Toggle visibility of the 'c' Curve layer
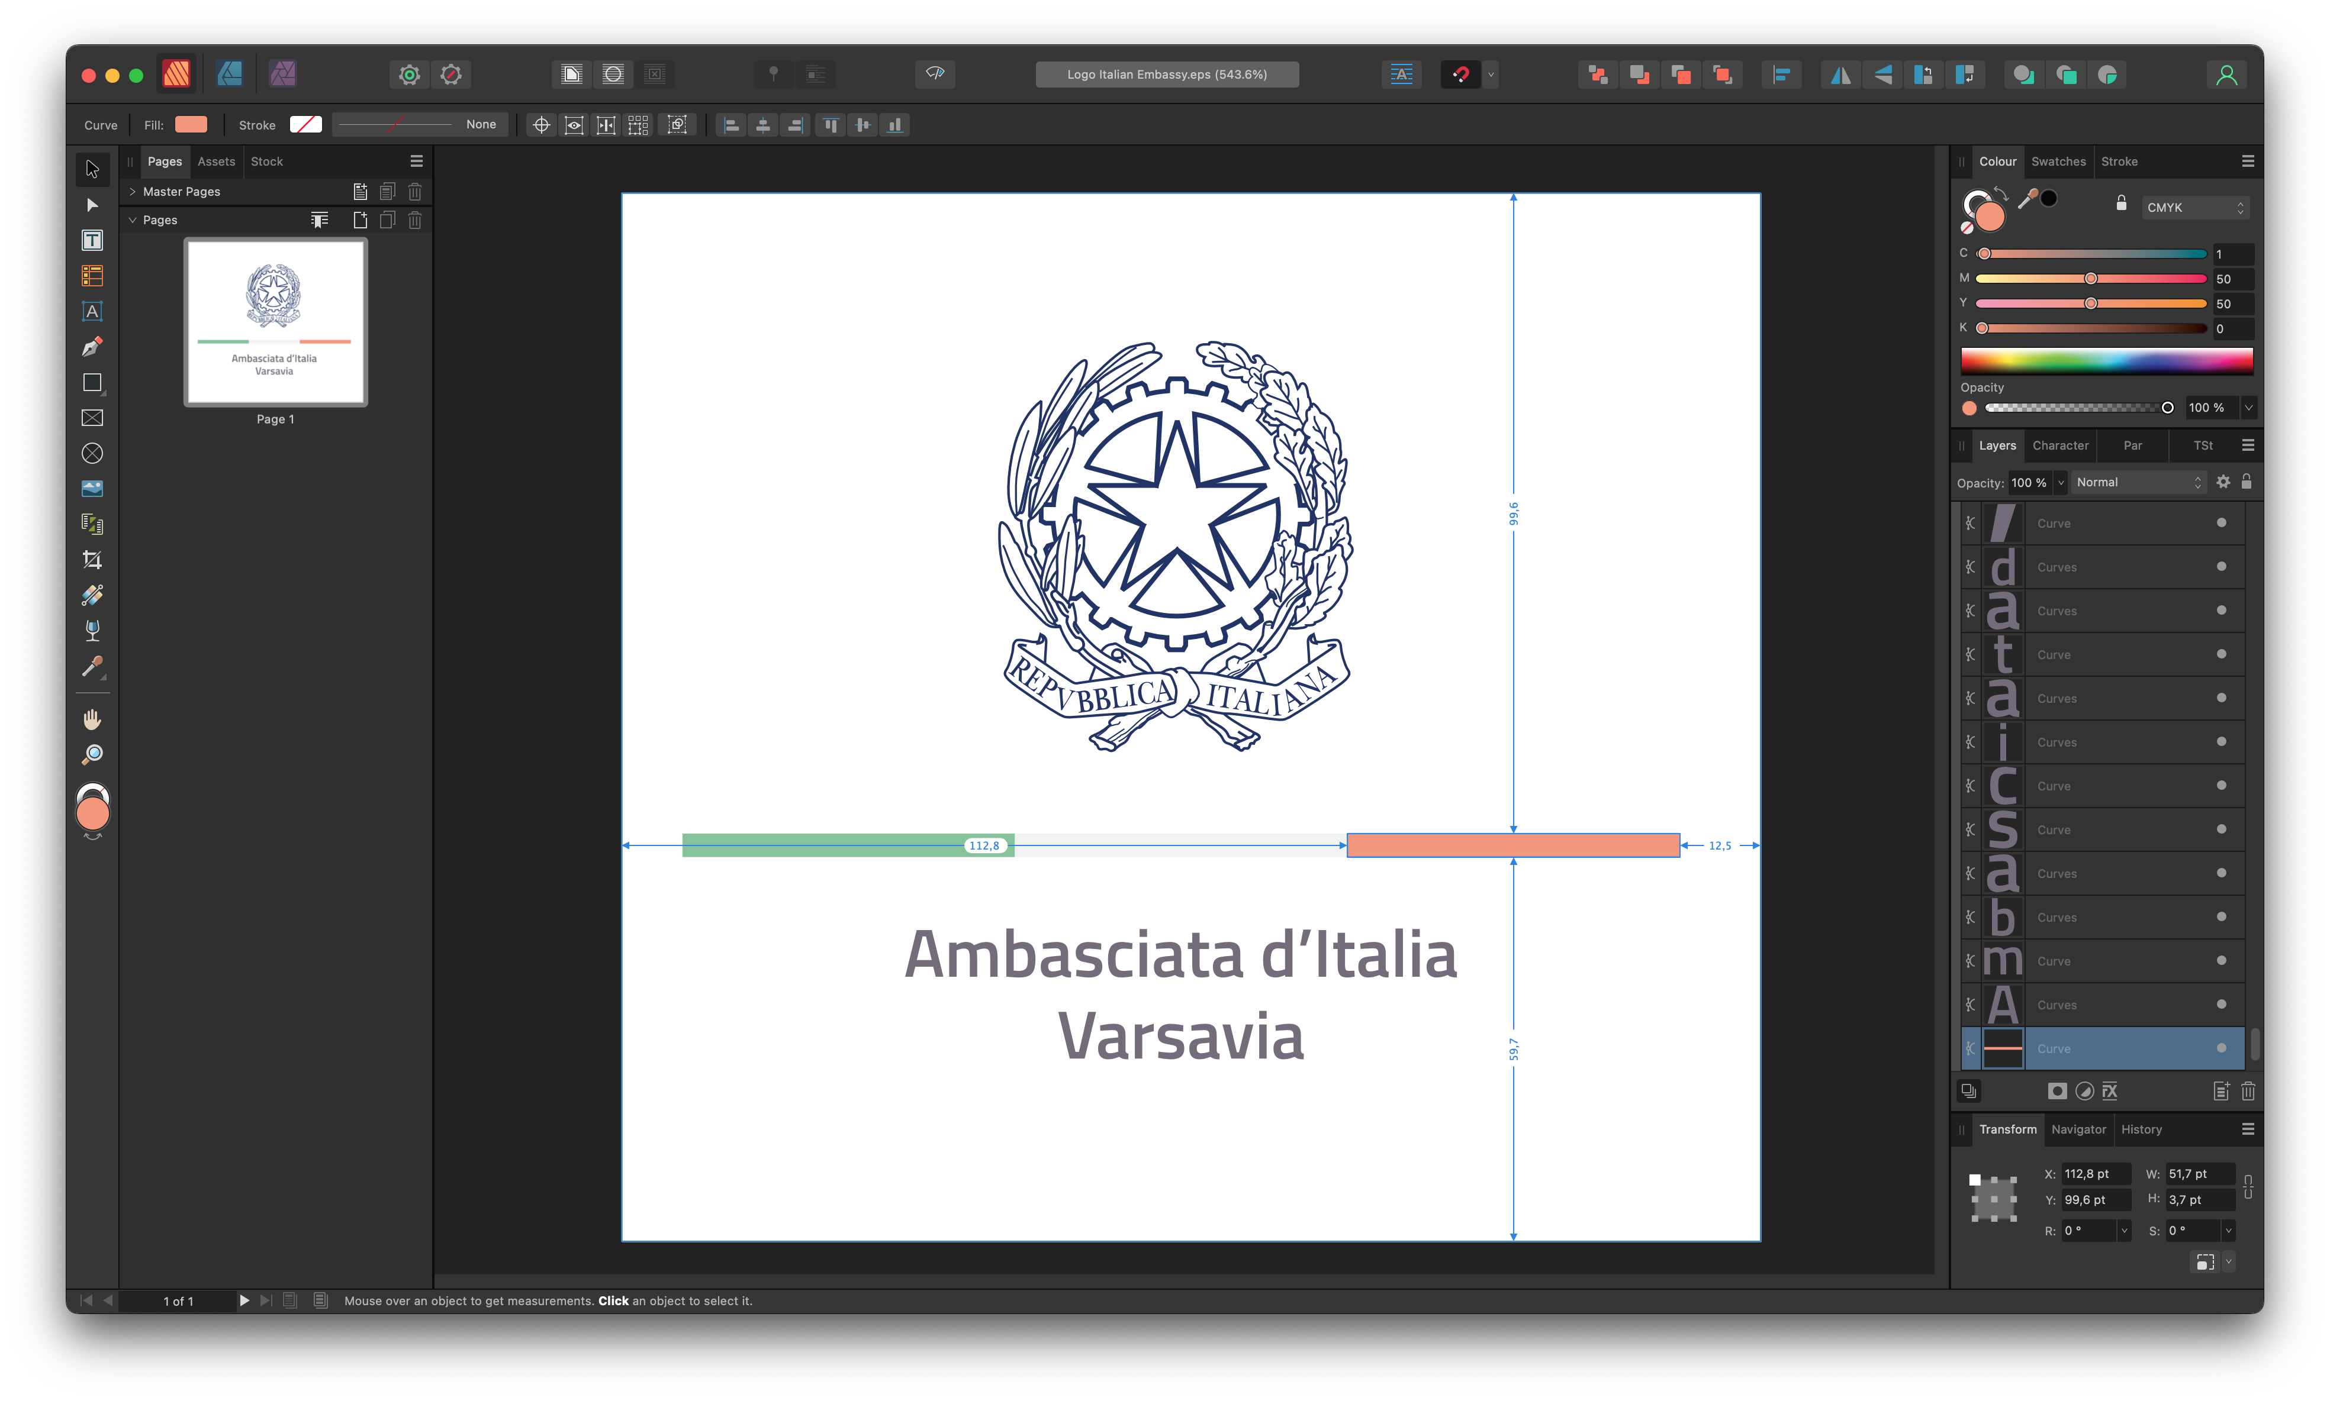The image size is (2330, 1401). pos(2222,785)
